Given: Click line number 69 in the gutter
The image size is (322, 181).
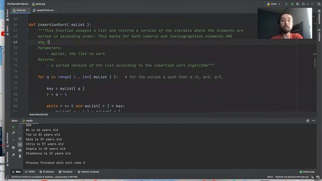Looking at the screenshot, I should 16,42.
